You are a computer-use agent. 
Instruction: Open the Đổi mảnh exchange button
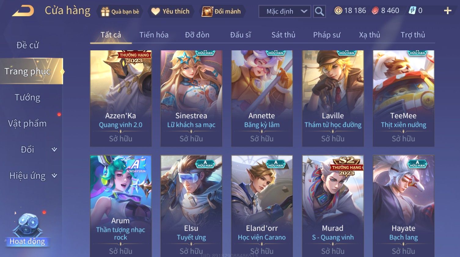222,12
